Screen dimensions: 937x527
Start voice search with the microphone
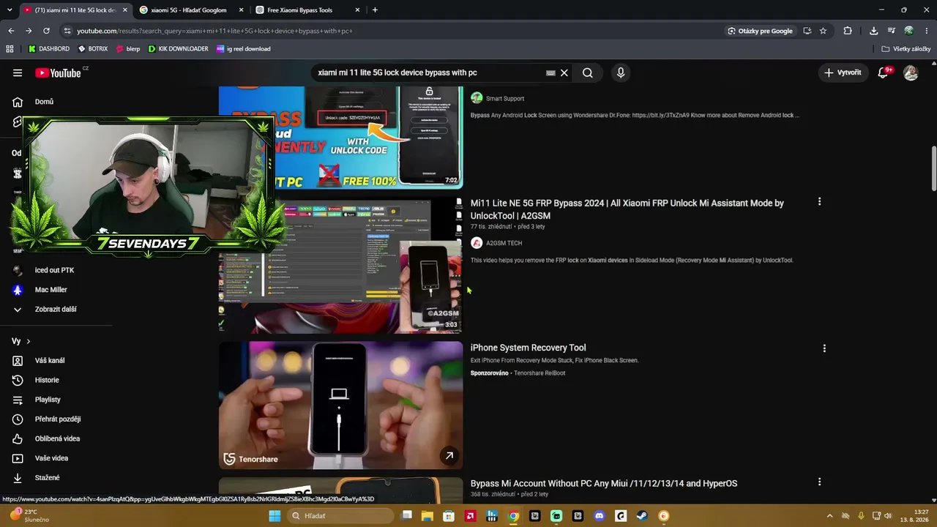coord(621,72)
